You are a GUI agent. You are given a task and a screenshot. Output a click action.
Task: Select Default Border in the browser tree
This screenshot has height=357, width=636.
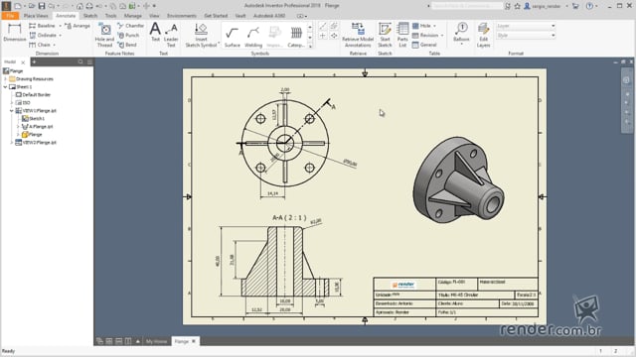tap(36, 95)
